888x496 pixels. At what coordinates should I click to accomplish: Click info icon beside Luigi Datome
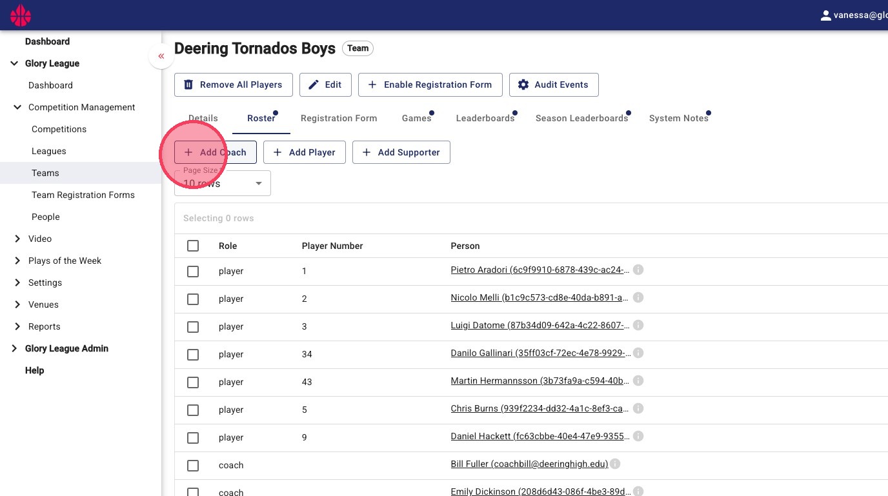[x=638, y=325]
